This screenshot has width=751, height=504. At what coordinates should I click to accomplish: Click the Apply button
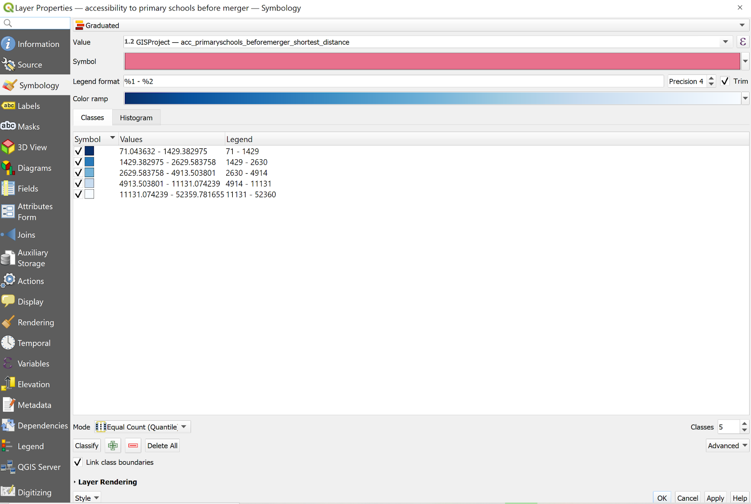point(715,498)
